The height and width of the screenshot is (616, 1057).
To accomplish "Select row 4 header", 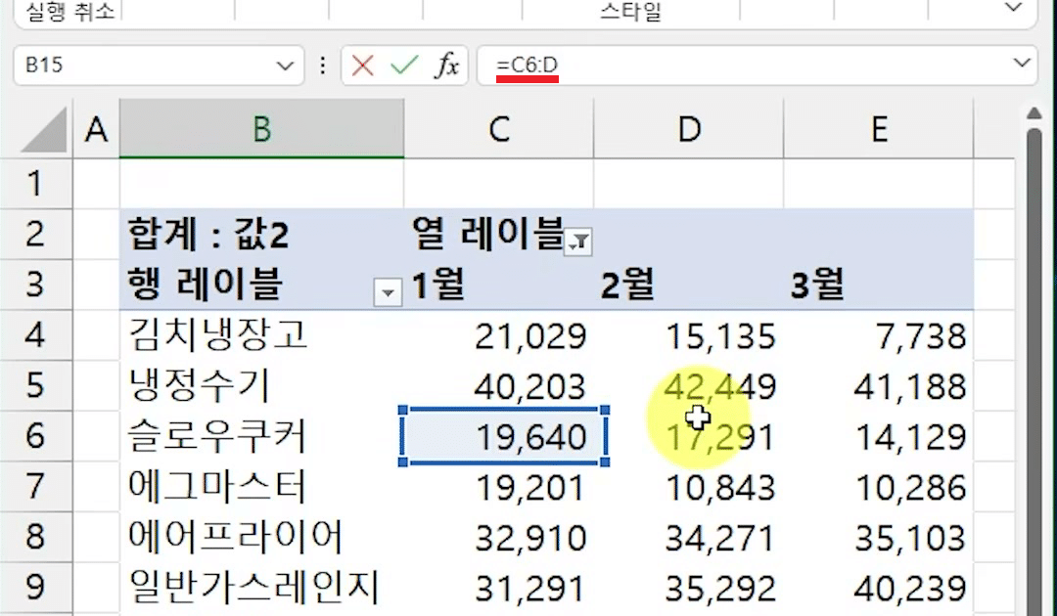I will (x=36, y=334).
